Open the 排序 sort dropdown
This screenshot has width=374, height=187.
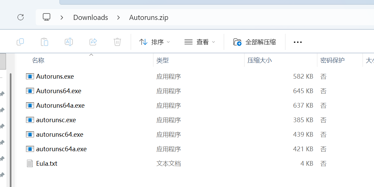click(x=154, y=42)
